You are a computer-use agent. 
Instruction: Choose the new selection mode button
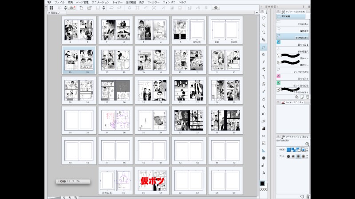click(289, 150)
